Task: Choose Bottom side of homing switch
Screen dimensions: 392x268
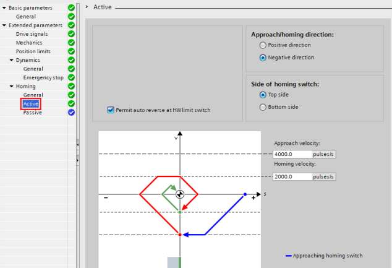Action: (263, 107)
